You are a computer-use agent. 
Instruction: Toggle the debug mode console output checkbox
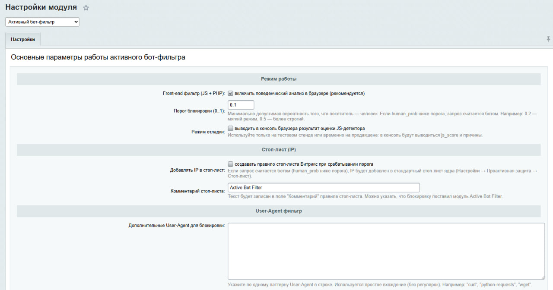pos(231,128)
